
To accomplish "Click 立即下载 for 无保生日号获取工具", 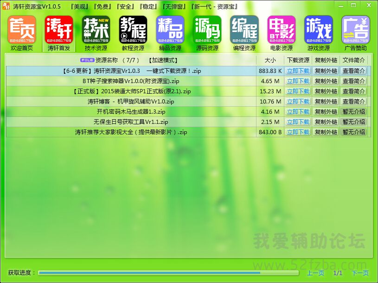I will [x=298, y=122].
